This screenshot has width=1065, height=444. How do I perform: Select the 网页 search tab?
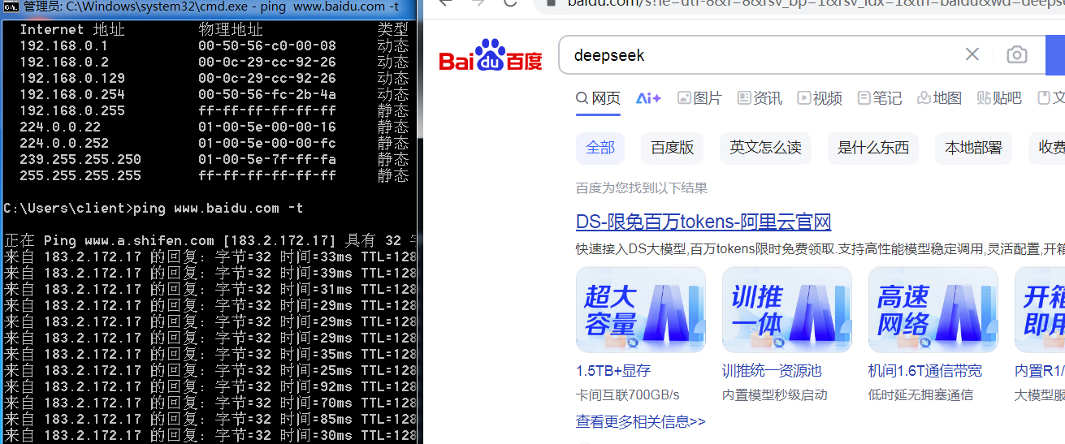pos(598,98)
